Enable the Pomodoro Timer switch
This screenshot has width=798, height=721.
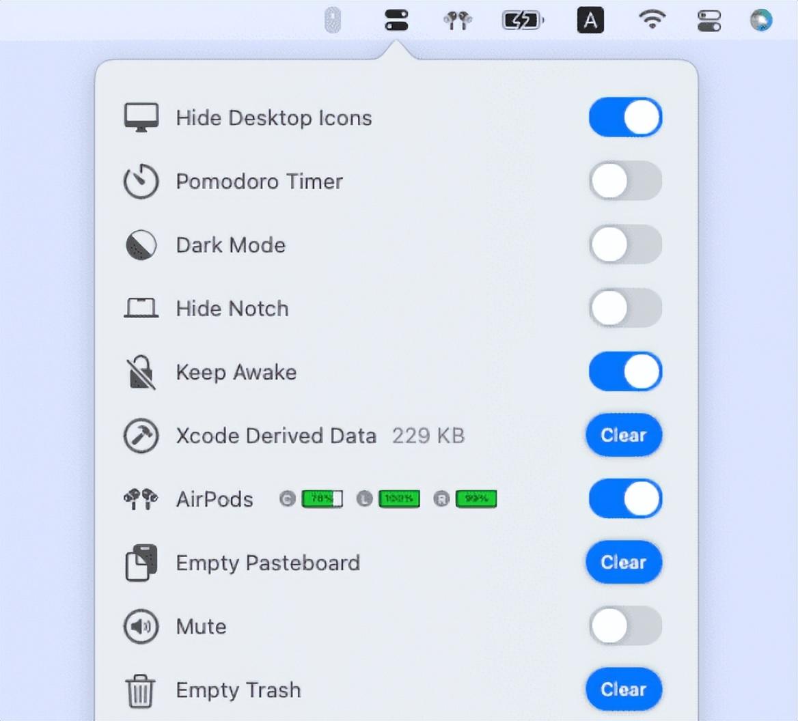point(625,181)
